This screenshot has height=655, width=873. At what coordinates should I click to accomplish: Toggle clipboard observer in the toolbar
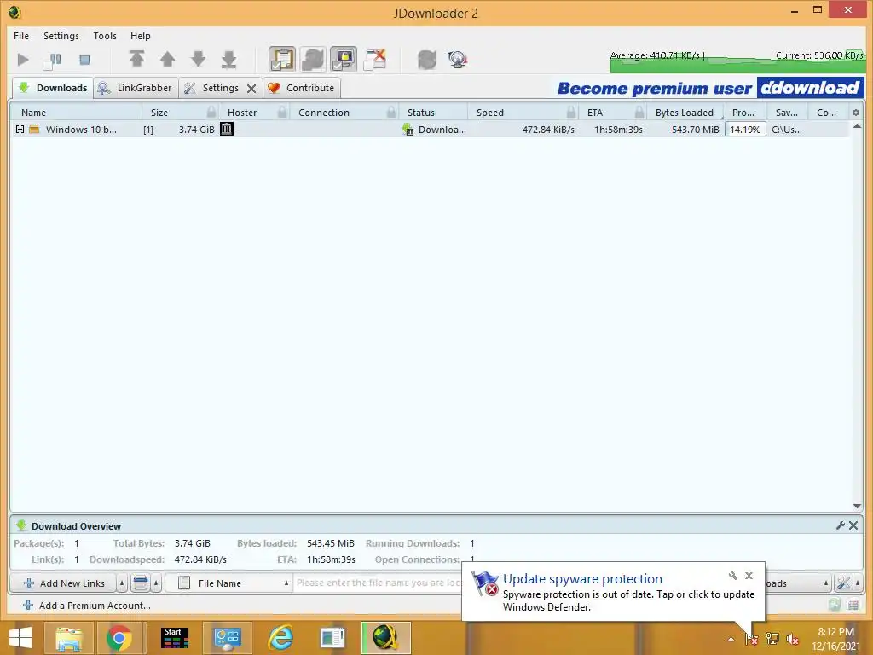[281, 59]
